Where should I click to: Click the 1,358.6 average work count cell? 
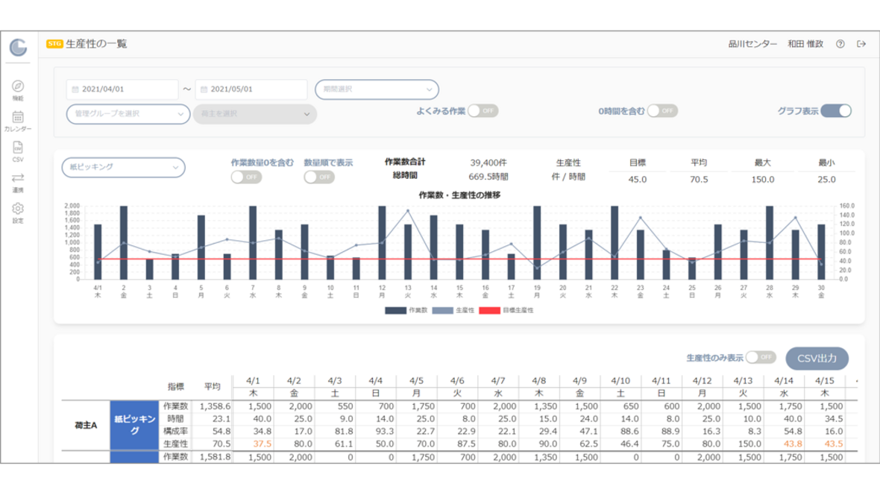[x=215, y=406]
